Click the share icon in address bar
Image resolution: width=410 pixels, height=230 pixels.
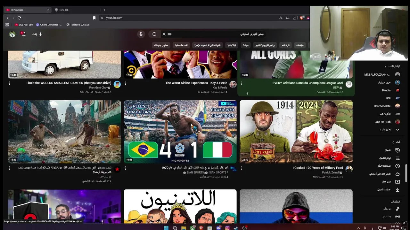pyautogui.click(x=294, y=18)
